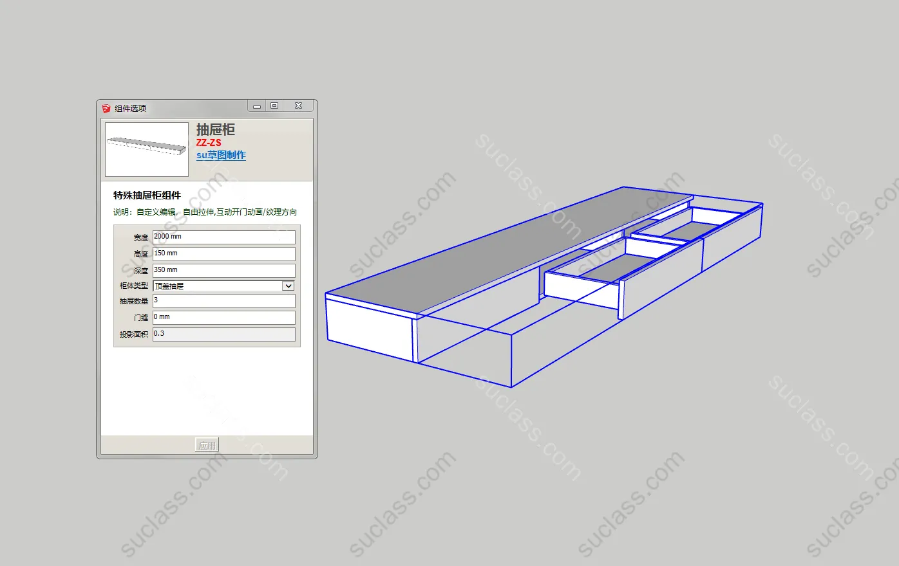Close the 组件选项 dialog

click(298, 106)
